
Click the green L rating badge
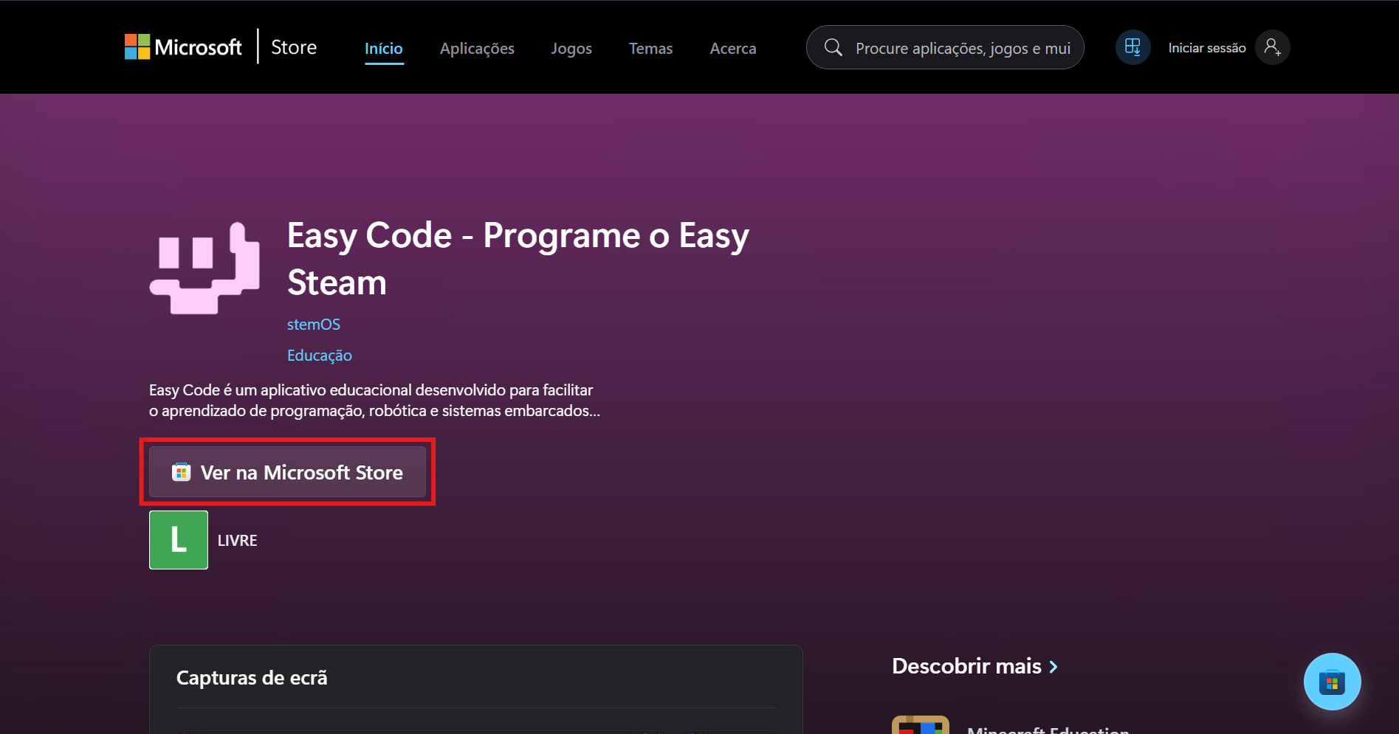[179, 540]
